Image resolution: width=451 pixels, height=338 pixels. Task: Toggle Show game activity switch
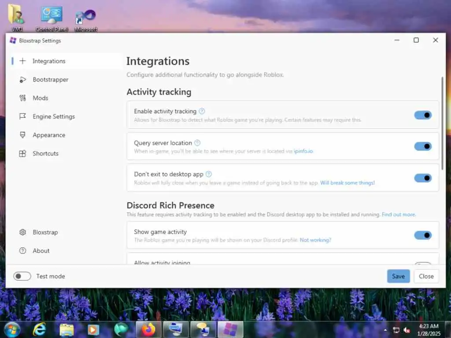tap(423, 235)
